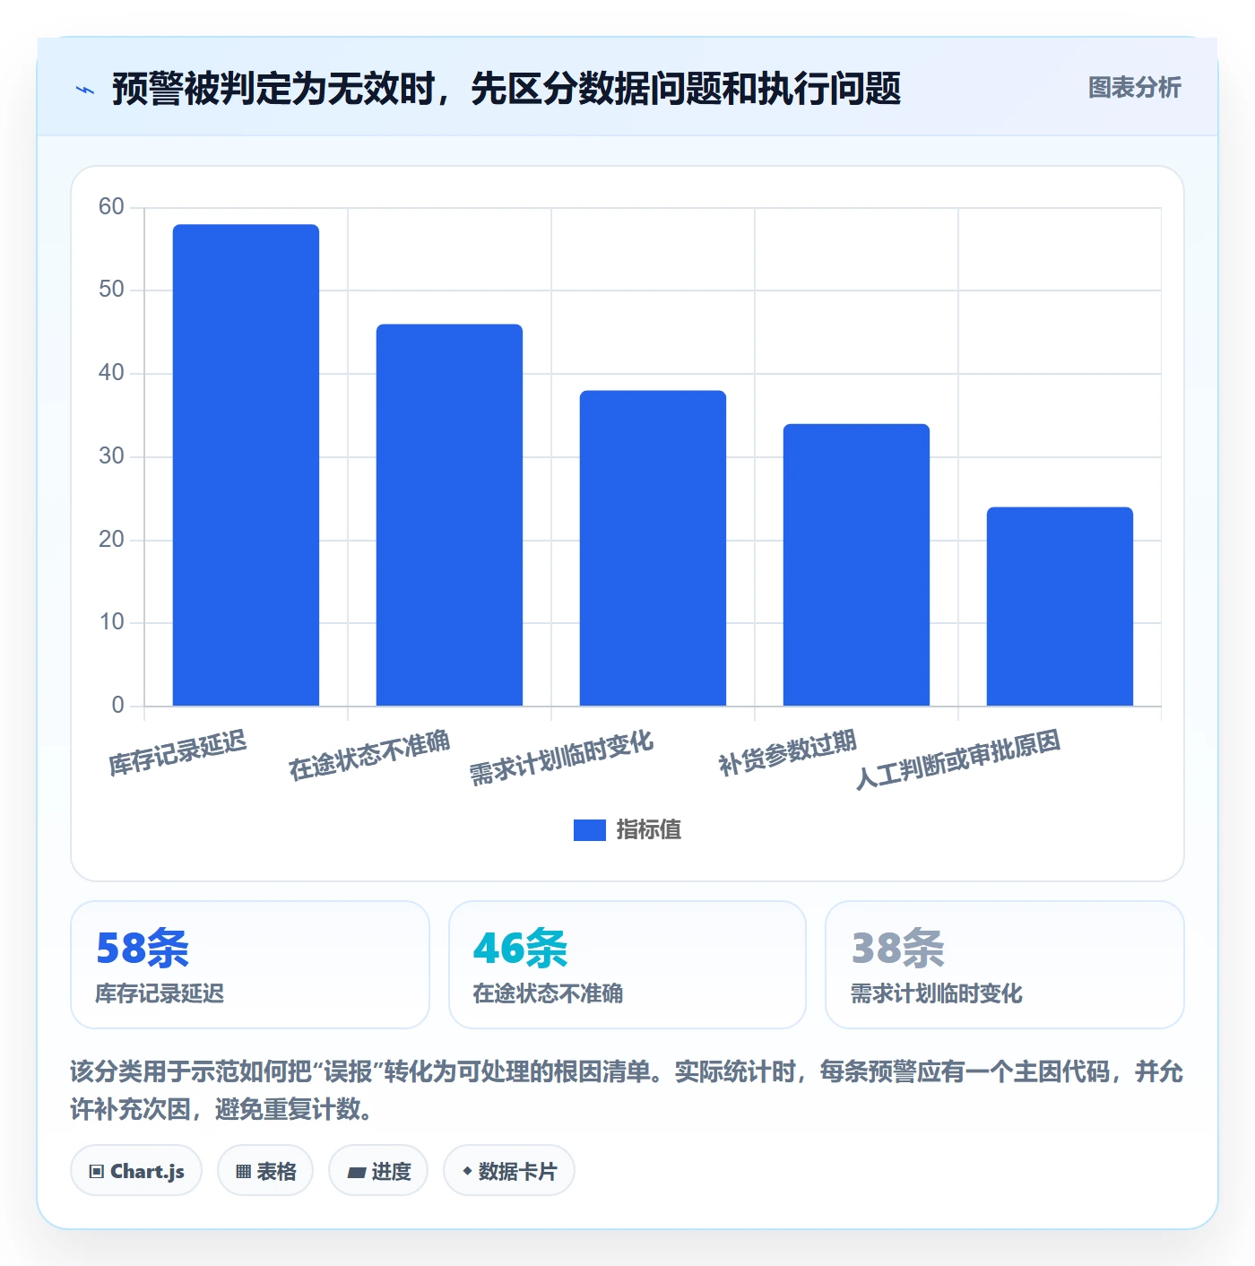
Task: Select the 库存记录延迟 bar in chart
Action: coord(246,464)
